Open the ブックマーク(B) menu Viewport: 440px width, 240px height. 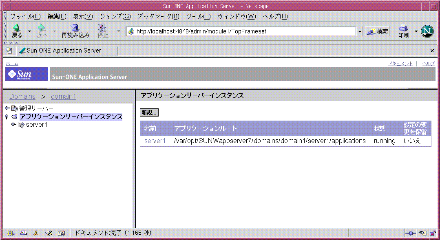(x=159, y=17)
